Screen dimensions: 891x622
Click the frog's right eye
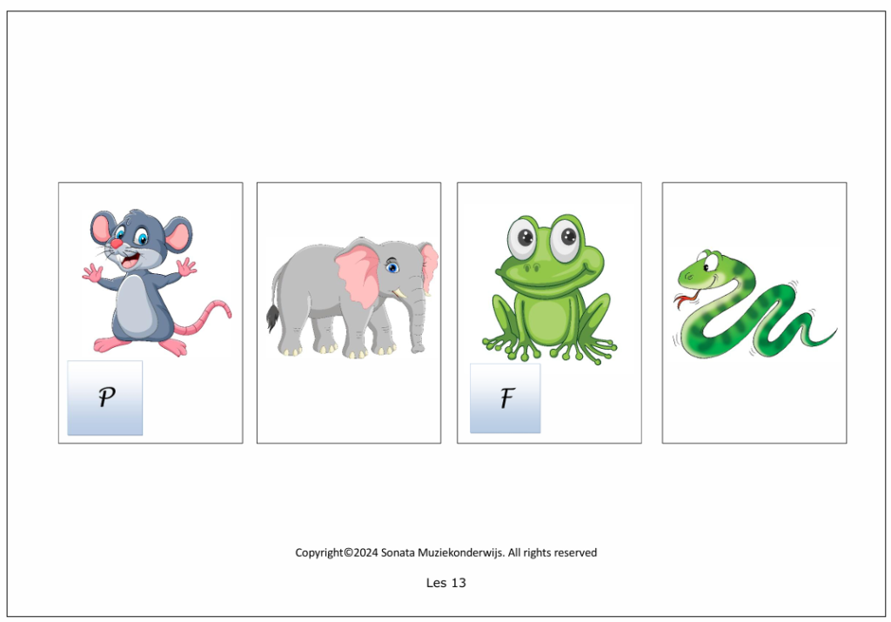566,237
